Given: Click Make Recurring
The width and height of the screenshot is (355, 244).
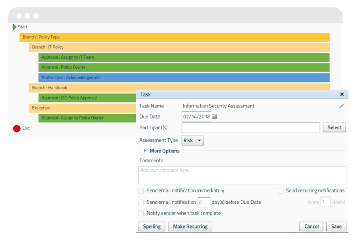Looking at the screenshot, I should 190,226.
